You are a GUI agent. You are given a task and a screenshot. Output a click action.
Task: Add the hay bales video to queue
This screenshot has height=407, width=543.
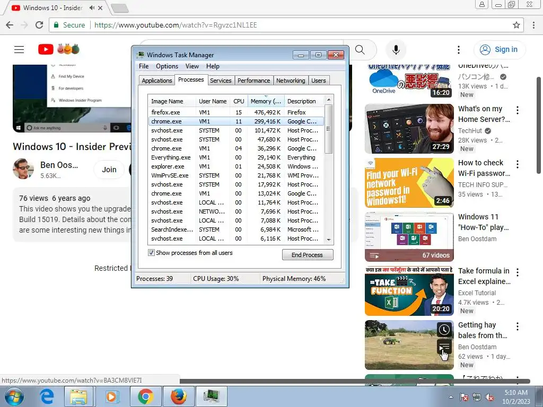pyautogui.click(x=444, y=346)
